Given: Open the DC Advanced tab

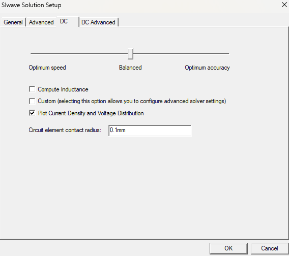Looking at the screenshot, I should [98, 22].
